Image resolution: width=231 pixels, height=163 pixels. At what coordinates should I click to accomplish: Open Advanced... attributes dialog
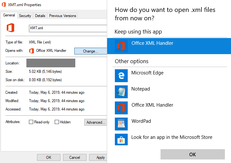[96, 122]
